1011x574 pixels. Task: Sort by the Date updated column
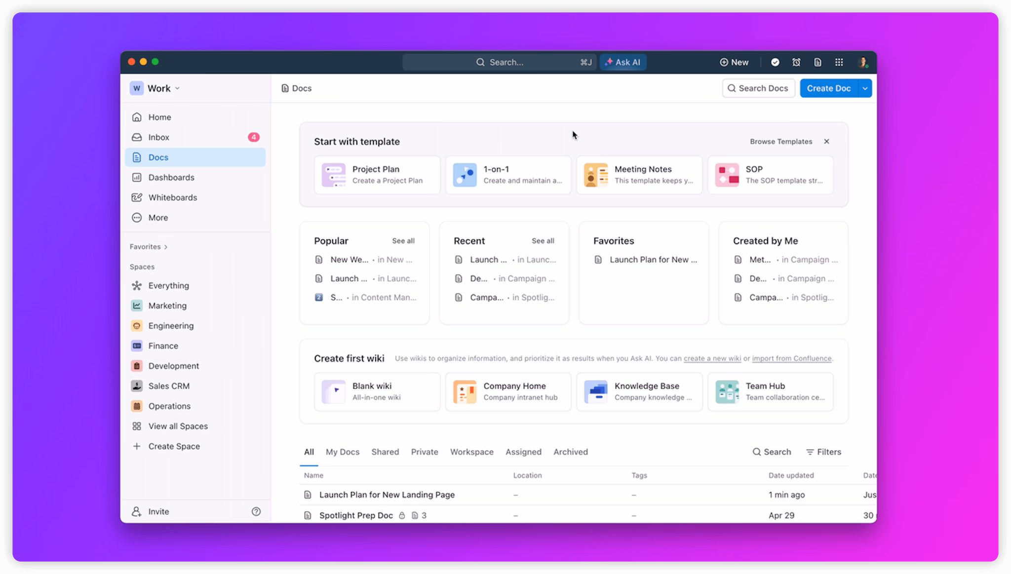point(791,475)
